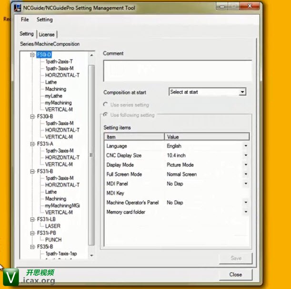Select myMachining composition

coord(58,103)
